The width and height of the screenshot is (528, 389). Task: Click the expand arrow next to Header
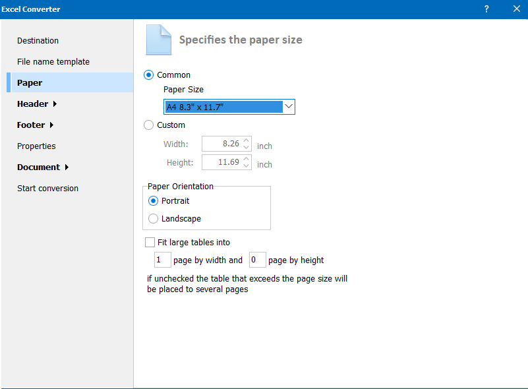coord(55,104)
